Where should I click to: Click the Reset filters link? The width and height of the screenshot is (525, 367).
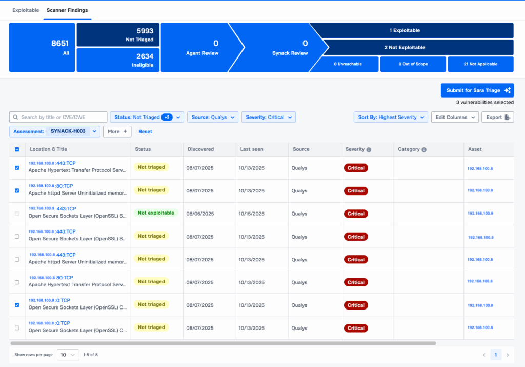pyautogui.click(x=145, y=131)
